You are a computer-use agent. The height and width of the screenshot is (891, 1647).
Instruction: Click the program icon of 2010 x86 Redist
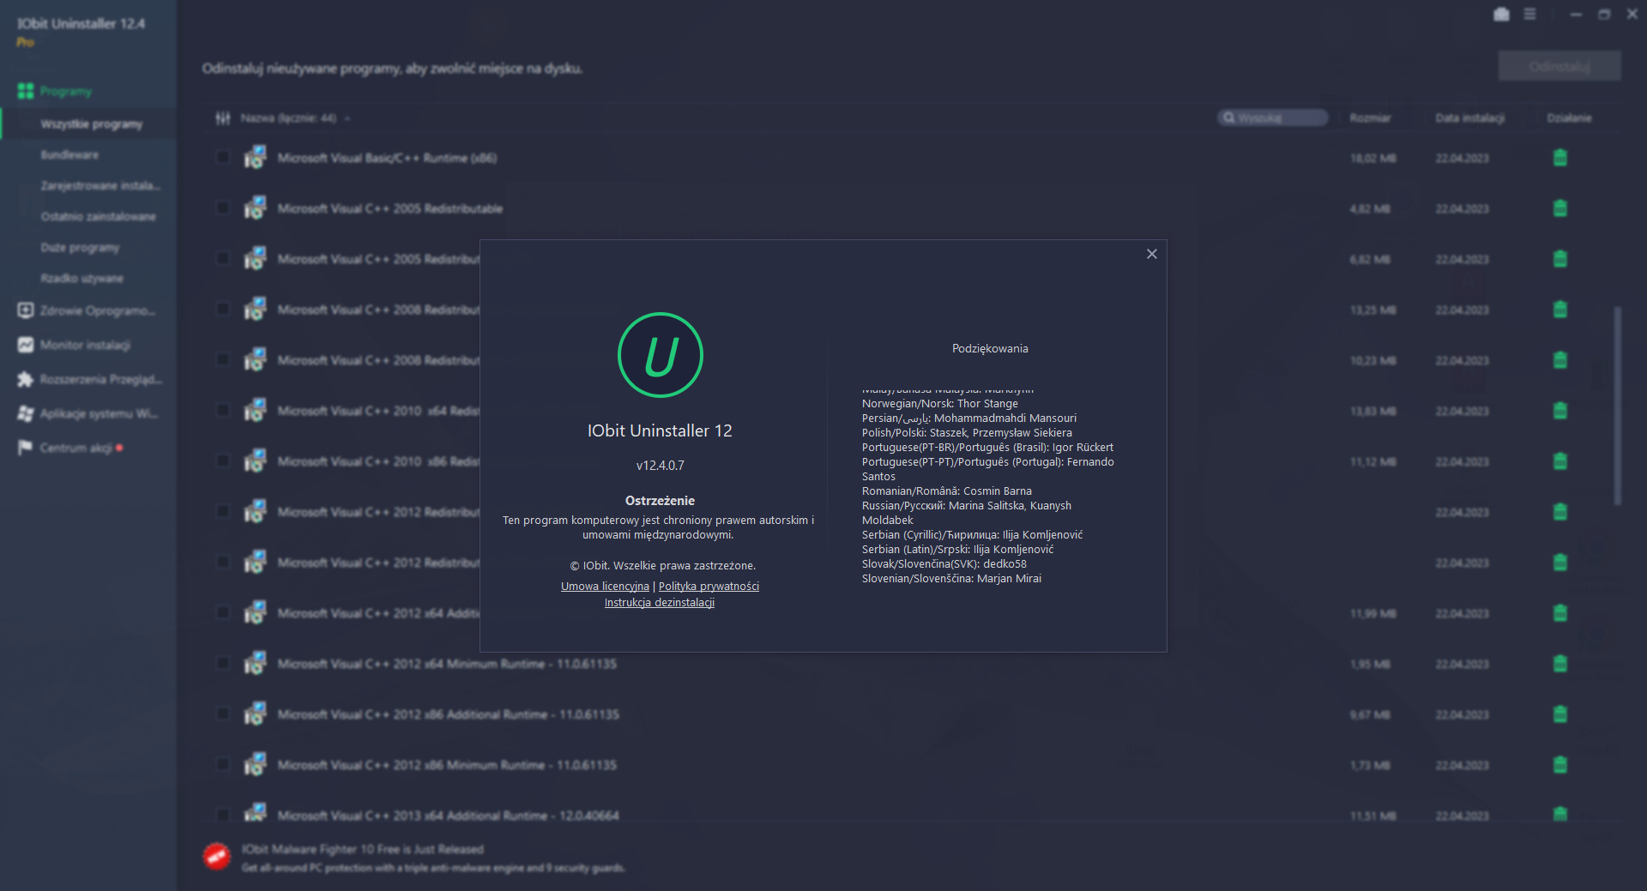coord(255,461)
